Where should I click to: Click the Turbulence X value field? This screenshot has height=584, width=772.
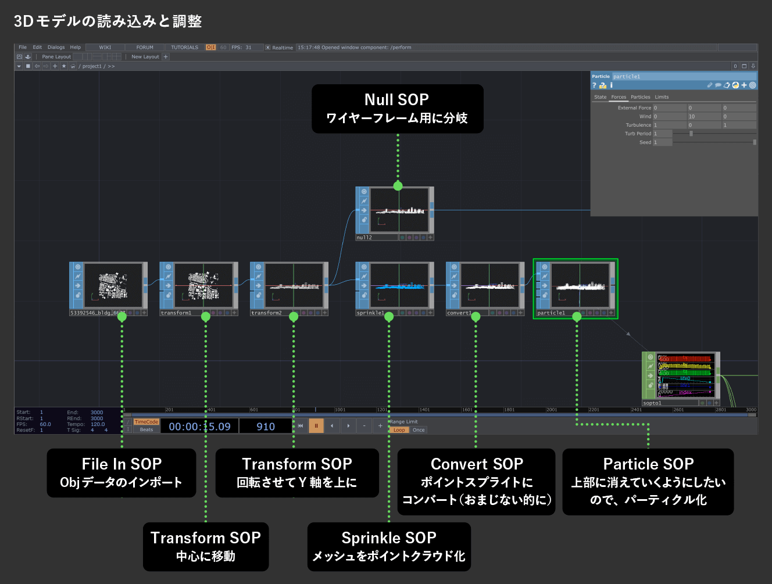click(x=669, y=126)
